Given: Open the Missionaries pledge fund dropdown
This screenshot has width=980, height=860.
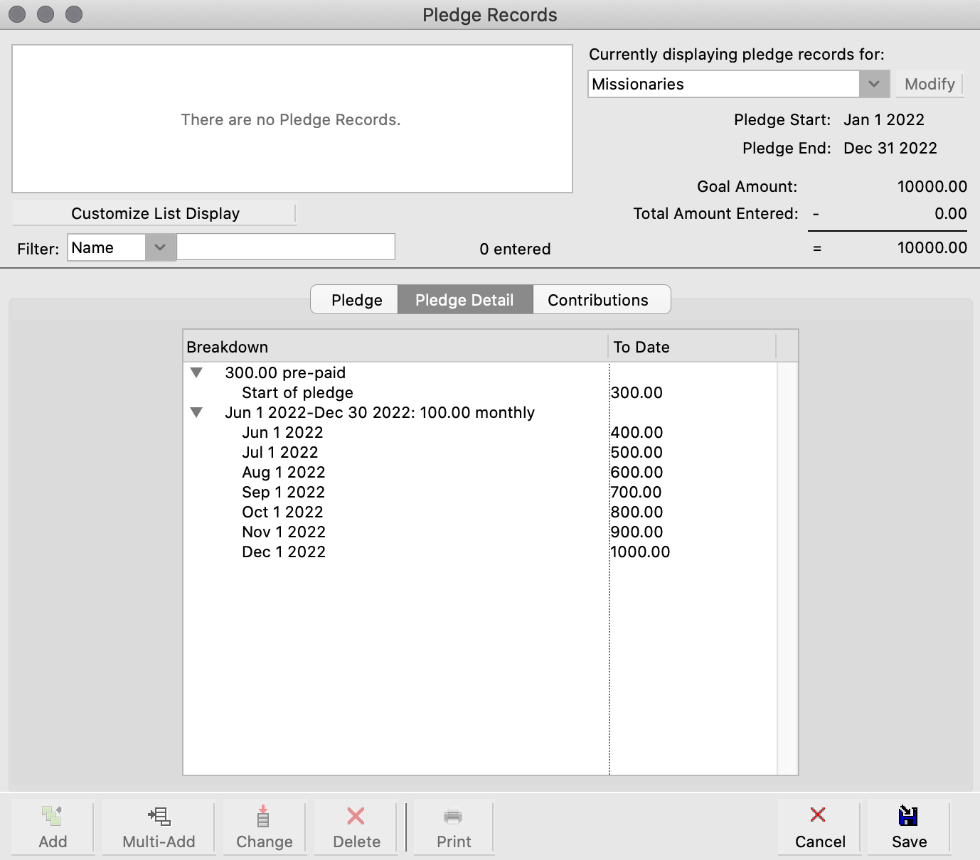Looking at the screenshot, I should click(874, 84).
